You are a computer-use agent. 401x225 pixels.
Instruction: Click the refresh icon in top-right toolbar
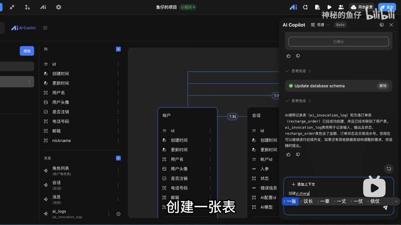point(305,7)
